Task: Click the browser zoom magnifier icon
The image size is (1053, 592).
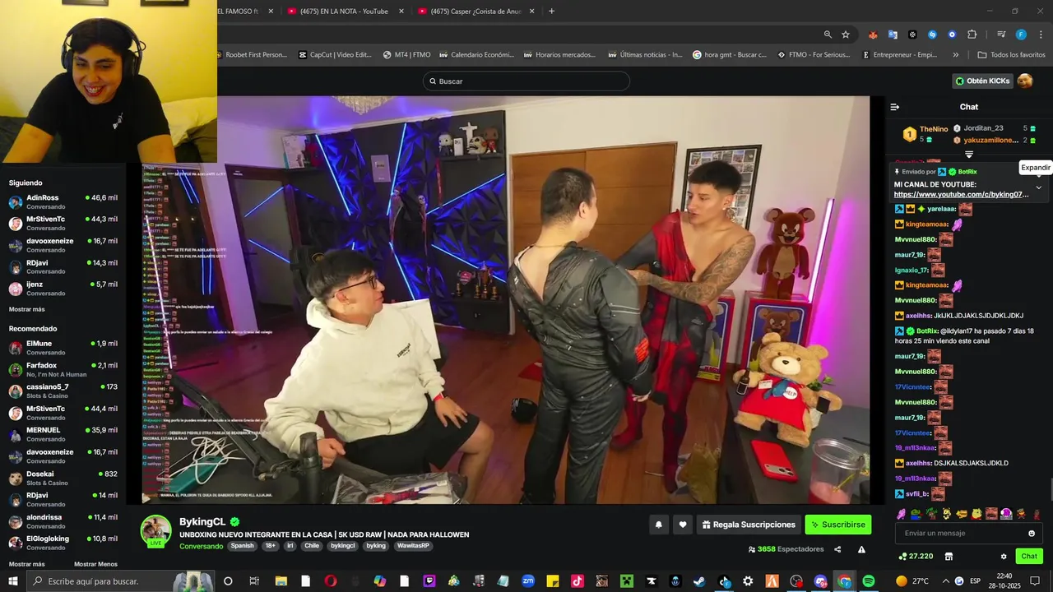Action: (828, 35)
